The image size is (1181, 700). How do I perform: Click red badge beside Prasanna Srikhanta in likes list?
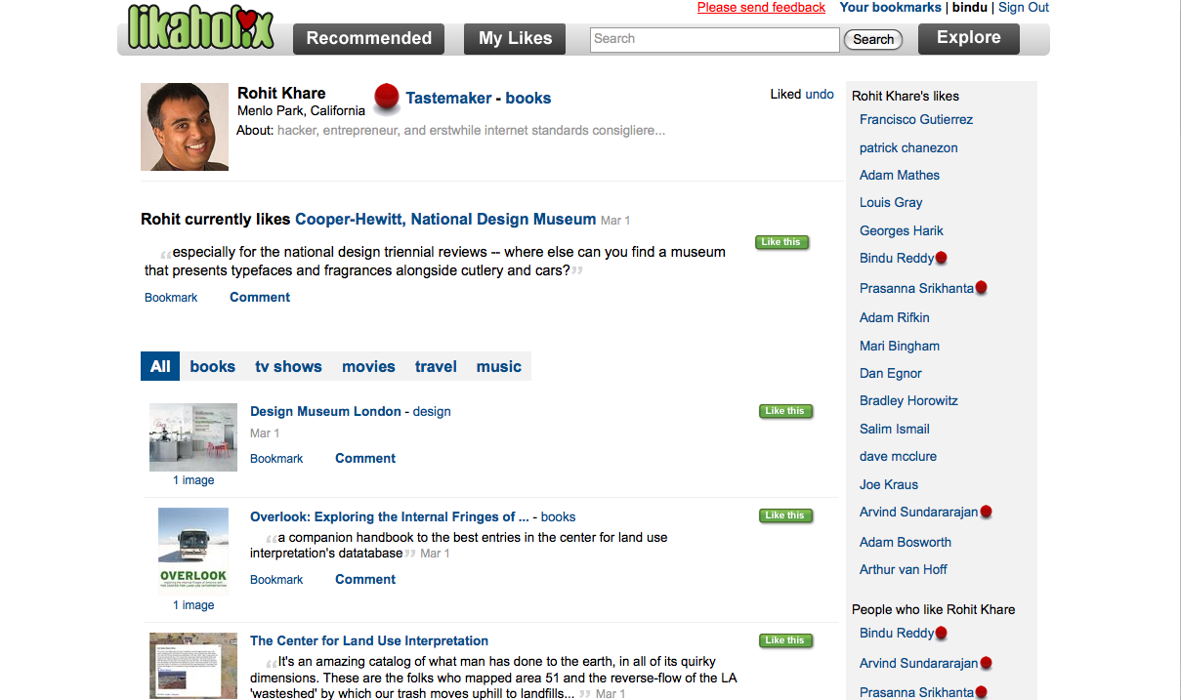coord(981,288)
